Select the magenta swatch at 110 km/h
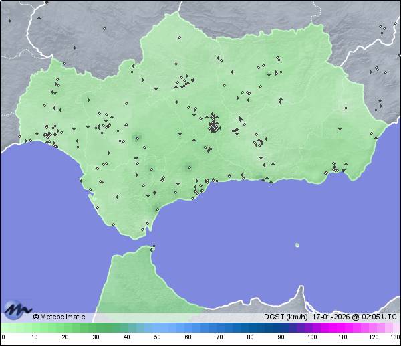This screenshot has width=401, height=346. [x=343, y=328]
